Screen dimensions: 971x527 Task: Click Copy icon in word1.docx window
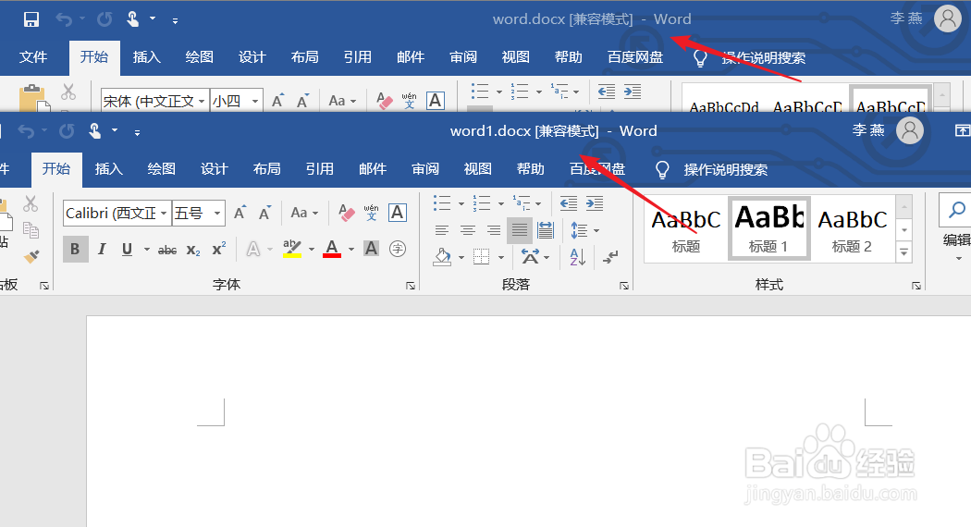click(x=31, y=230)
